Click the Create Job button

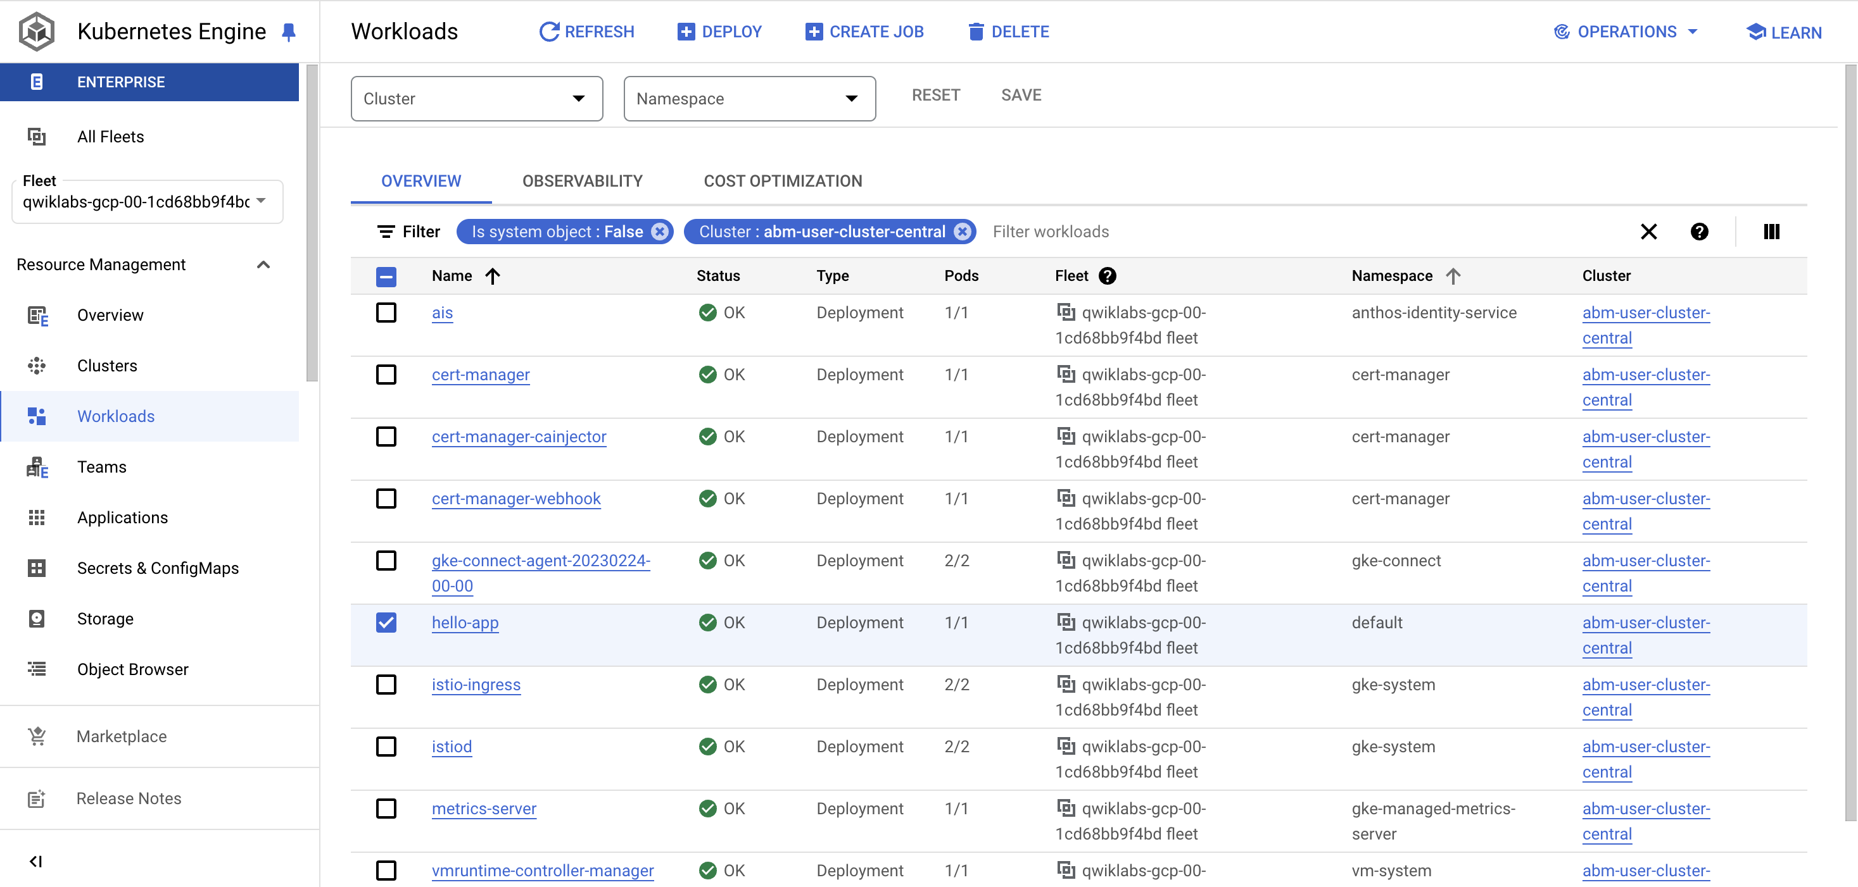pos(864,32)
